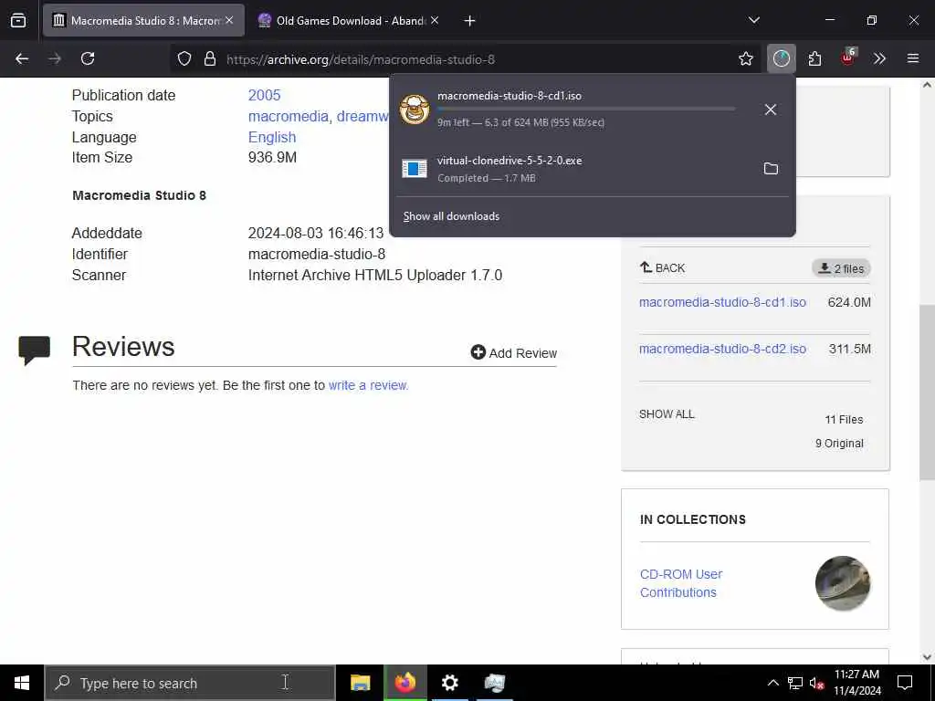Open CD-ROM collection thumbnail image
Viewport: 935px width, 701px height.
[843, 583]
